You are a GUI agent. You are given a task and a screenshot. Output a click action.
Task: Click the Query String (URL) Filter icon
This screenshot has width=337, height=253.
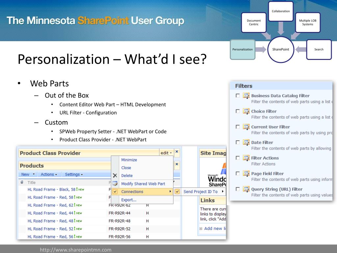tap(246, 189)
